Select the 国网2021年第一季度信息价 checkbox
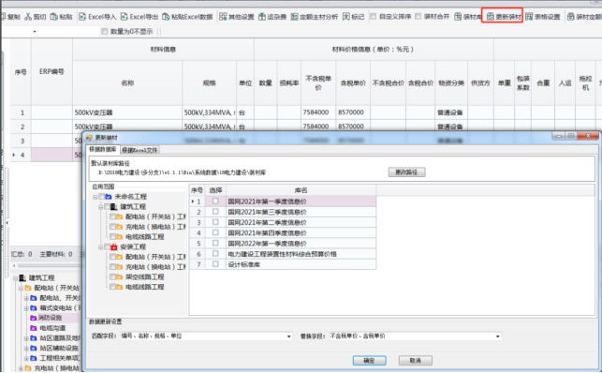Image resolution: width=602 pixels, height=373 pixels. coord(215,201)
